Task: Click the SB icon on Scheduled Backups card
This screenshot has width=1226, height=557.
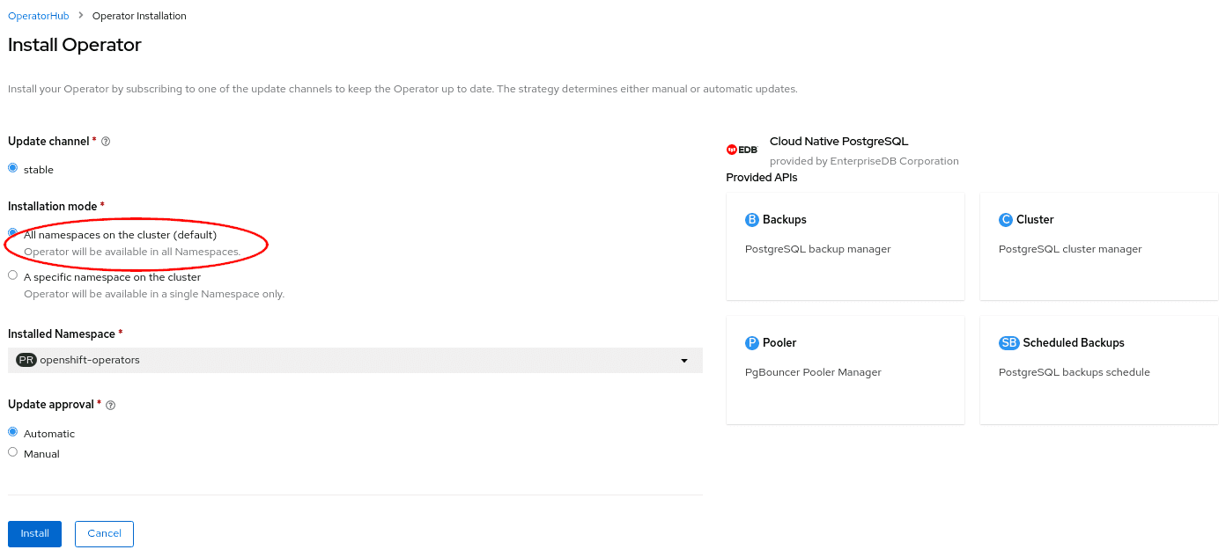Action: pyautogui.click(x=1008, y=342)
